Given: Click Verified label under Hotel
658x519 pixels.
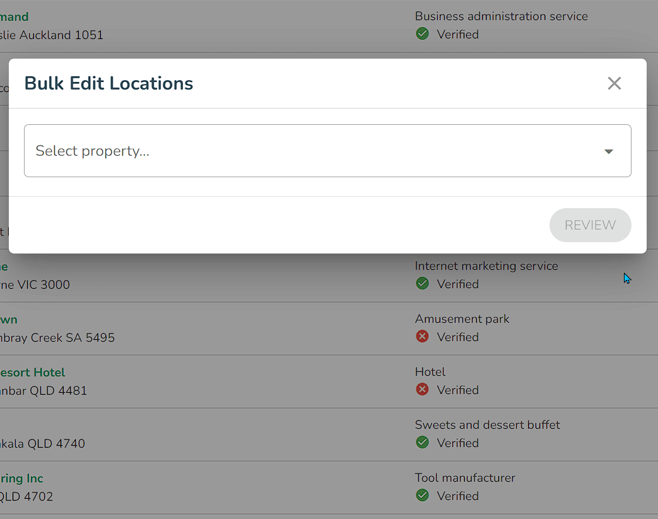Looking at the screenshot, I should (457, 390).
